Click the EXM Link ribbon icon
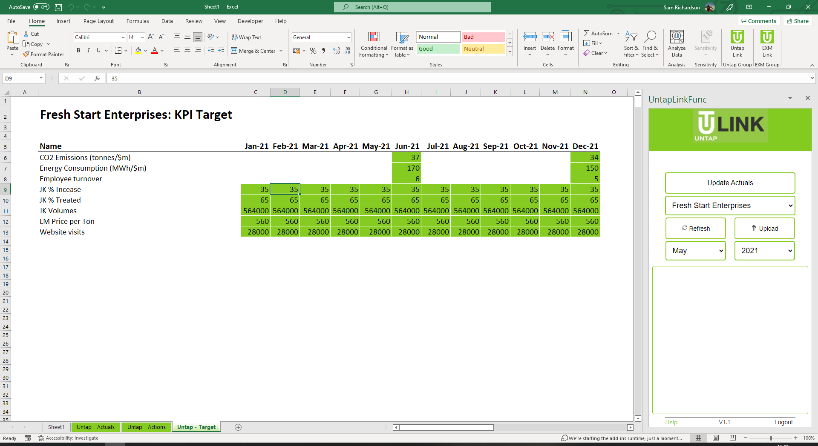 coord(767,37)
